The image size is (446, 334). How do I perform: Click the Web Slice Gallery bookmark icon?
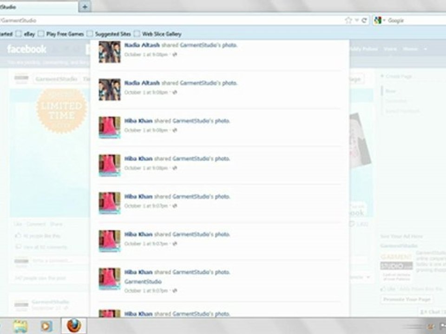[137, 34]
